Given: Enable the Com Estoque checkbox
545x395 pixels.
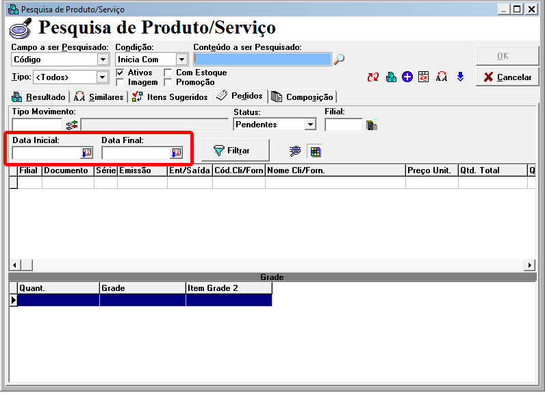Looking at the screenshot, I should coord(168,73).
